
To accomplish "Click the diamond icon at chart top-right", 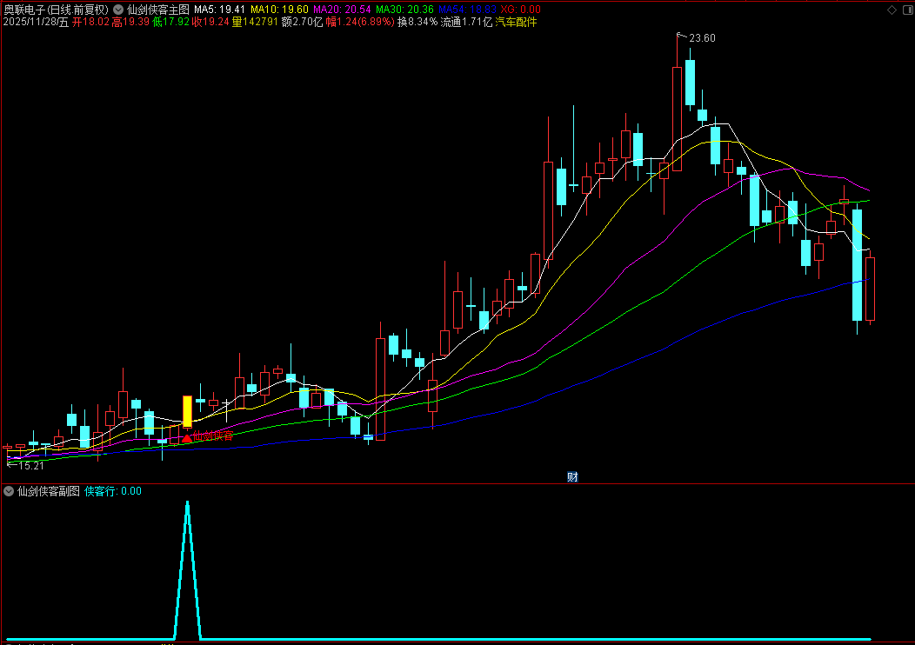I will (x=892, y=10).
